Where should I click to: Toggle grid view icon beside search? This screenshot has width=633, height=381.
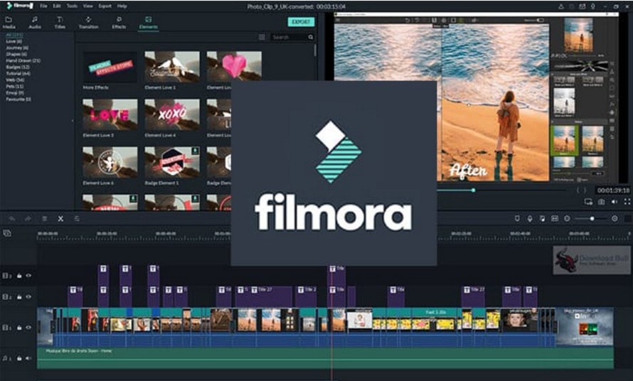(262, 37)
